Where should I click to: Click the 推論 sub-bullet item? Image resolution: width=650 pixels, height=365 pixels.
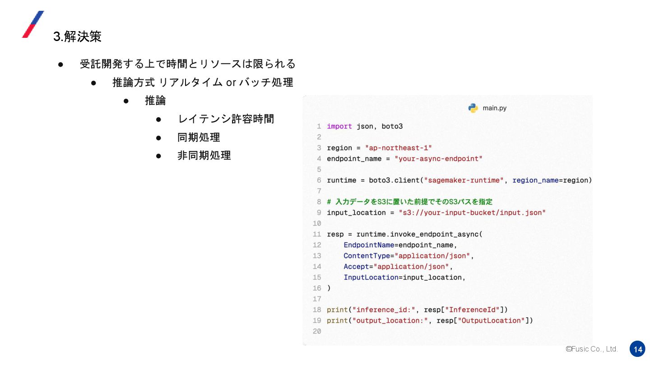[x=155, y=101]
